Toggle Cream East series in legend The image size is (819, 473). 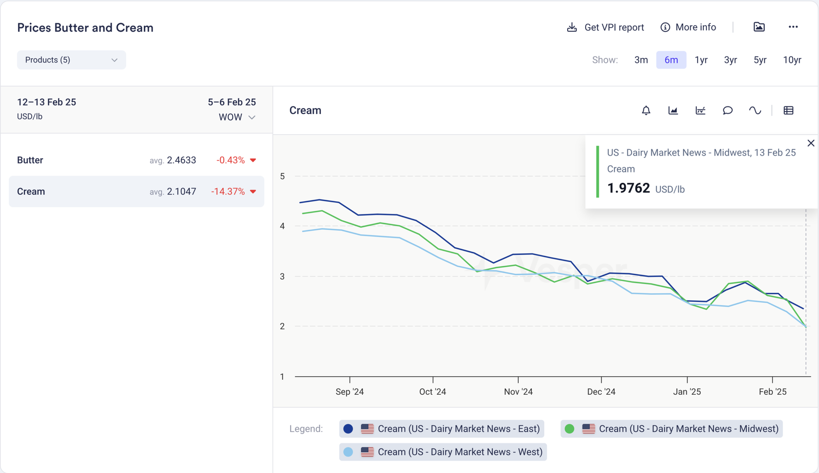click(x=441, y=429)
